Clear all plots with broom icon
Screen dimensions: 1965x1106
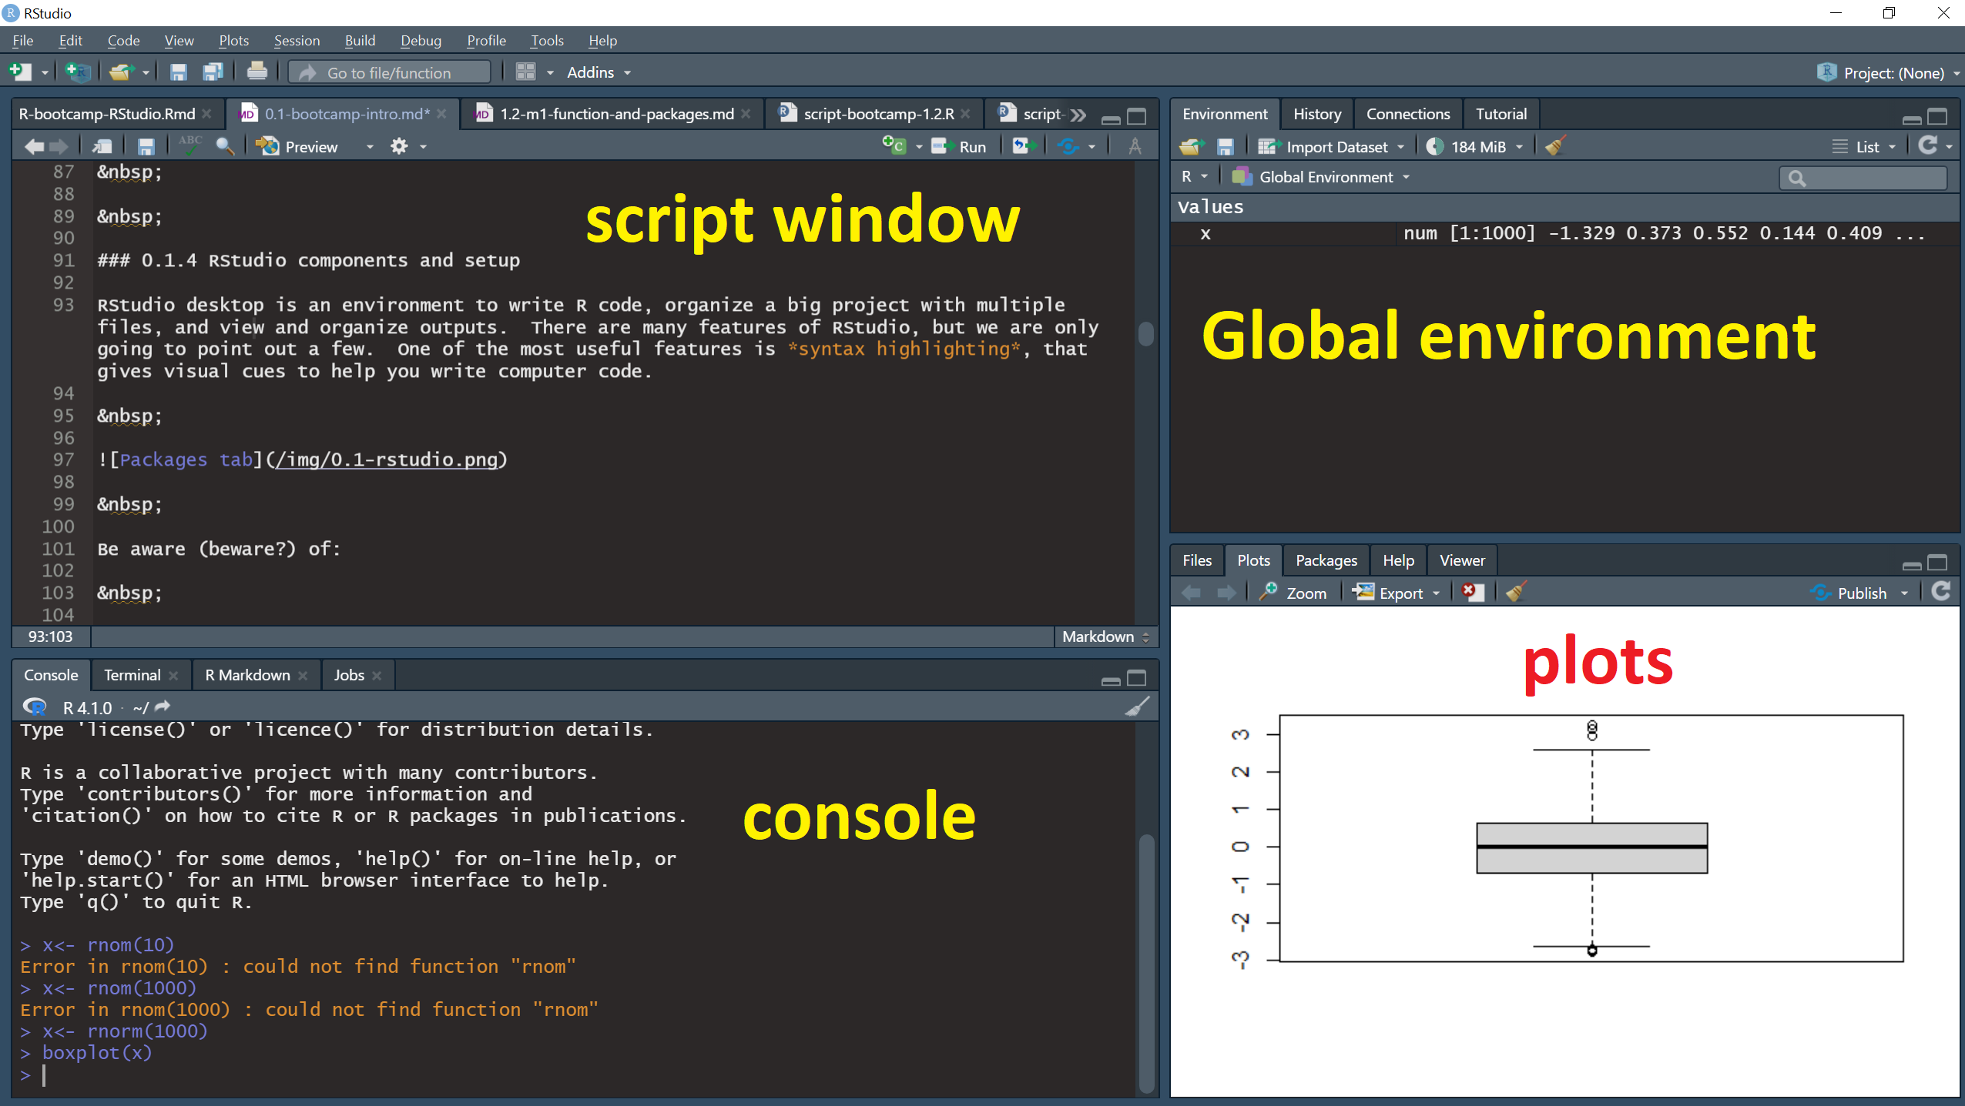(x=1516, y=593)
